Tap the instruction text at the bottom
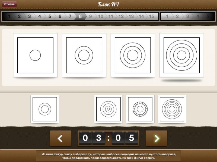The height and width of the screenshot is (162, 217). tap(108, 156)
